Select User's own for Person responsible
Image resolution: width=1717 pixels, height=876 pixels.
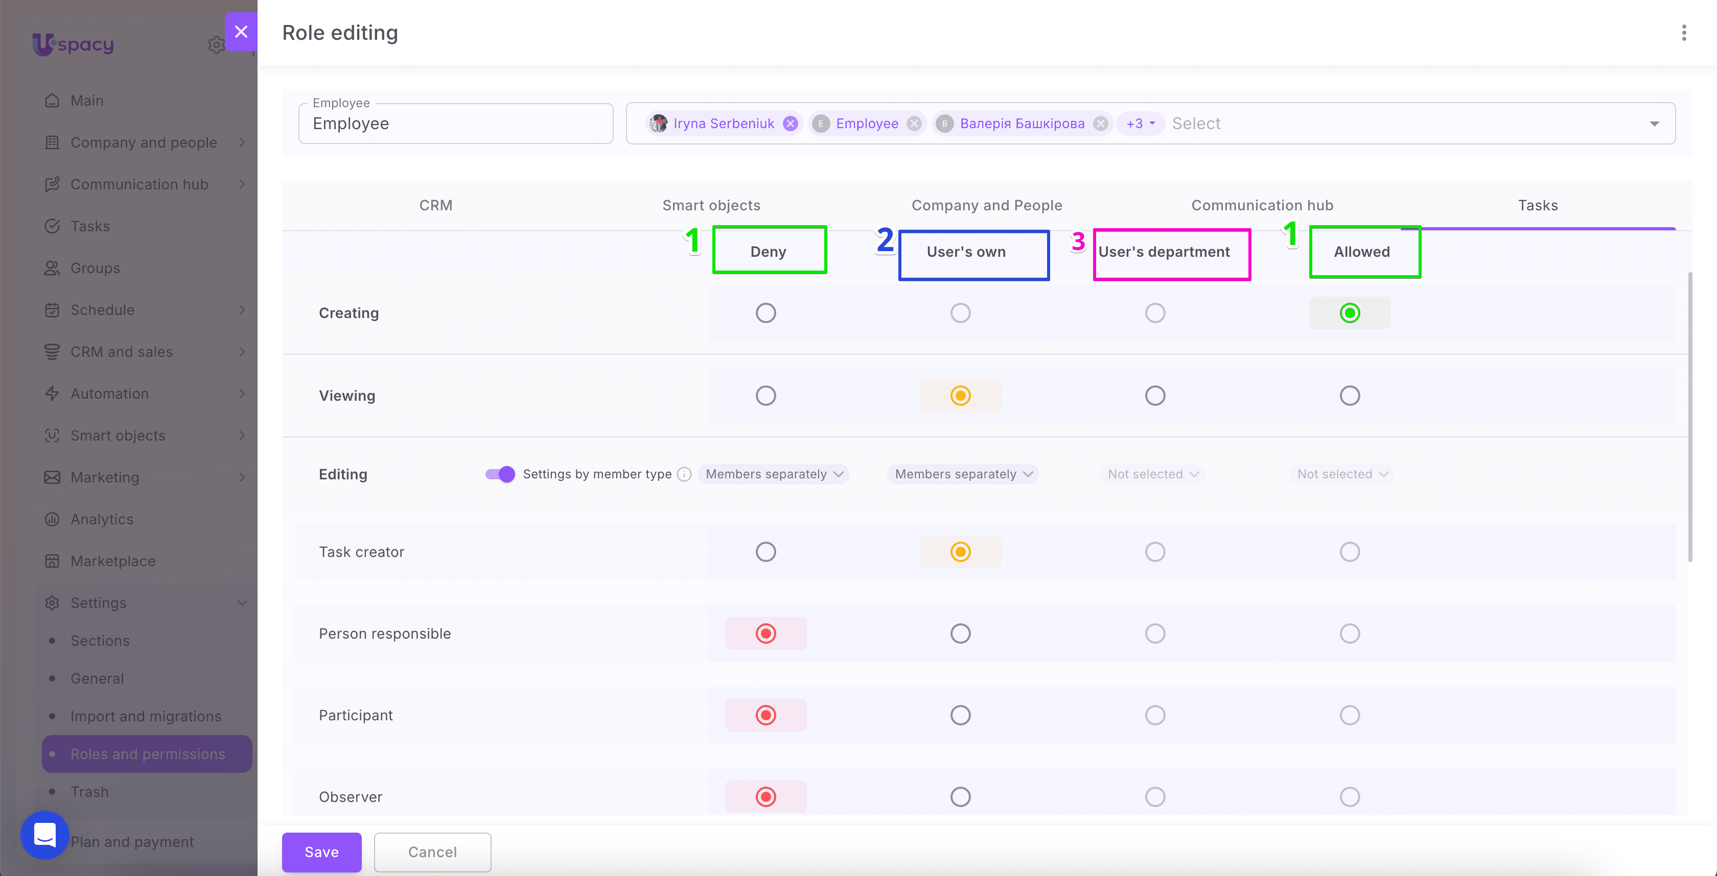[961, 634]
